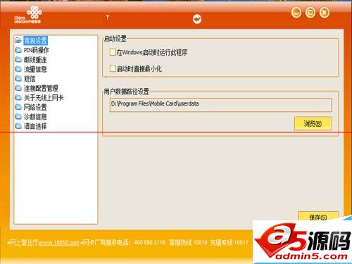Open 断线重连 settings

[x=35, y=60]
